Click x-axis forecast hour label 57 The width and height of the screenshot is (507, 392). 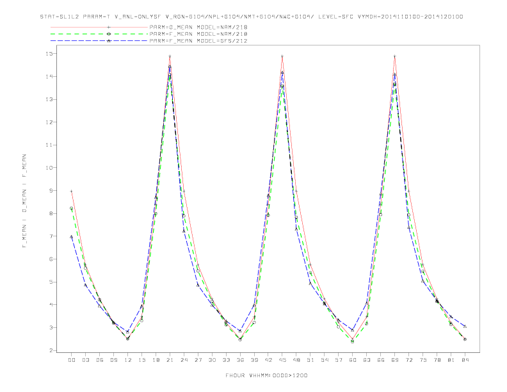click(339, 360)
